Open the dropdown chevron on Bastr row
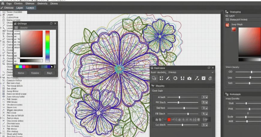Viewport: 261px width, 137px height. 212,73
